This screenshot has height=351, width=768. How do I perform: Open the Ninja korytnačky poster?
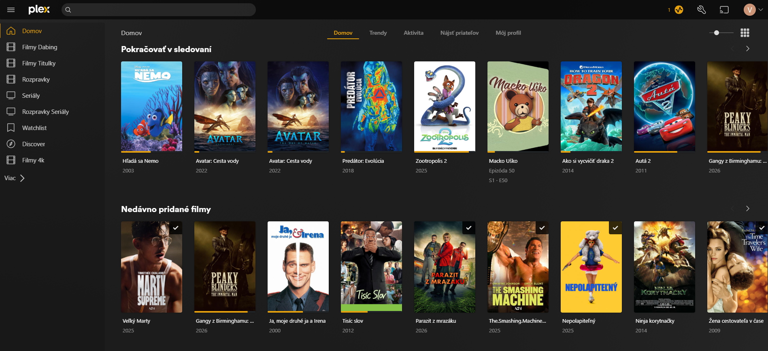click(x=664, y=267)
